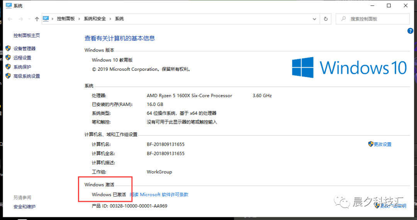Image resolution: width=417 pixels, height=220 pixels.
Task: Click the Forward navigation arrow
Action: click(20, 19)
